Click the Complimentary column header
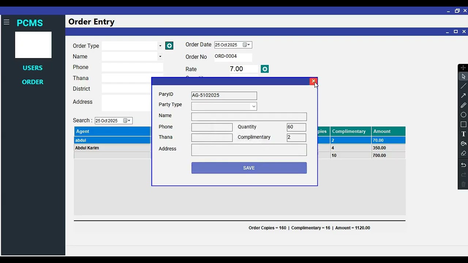Viewport: 468px width, 263px height. pyautogui.click(x=351, y=131)
